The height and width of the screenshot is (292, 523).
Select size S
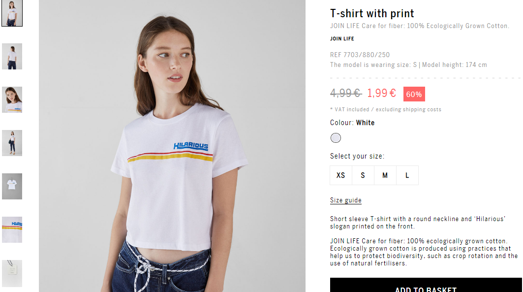(x=363, y=175)
